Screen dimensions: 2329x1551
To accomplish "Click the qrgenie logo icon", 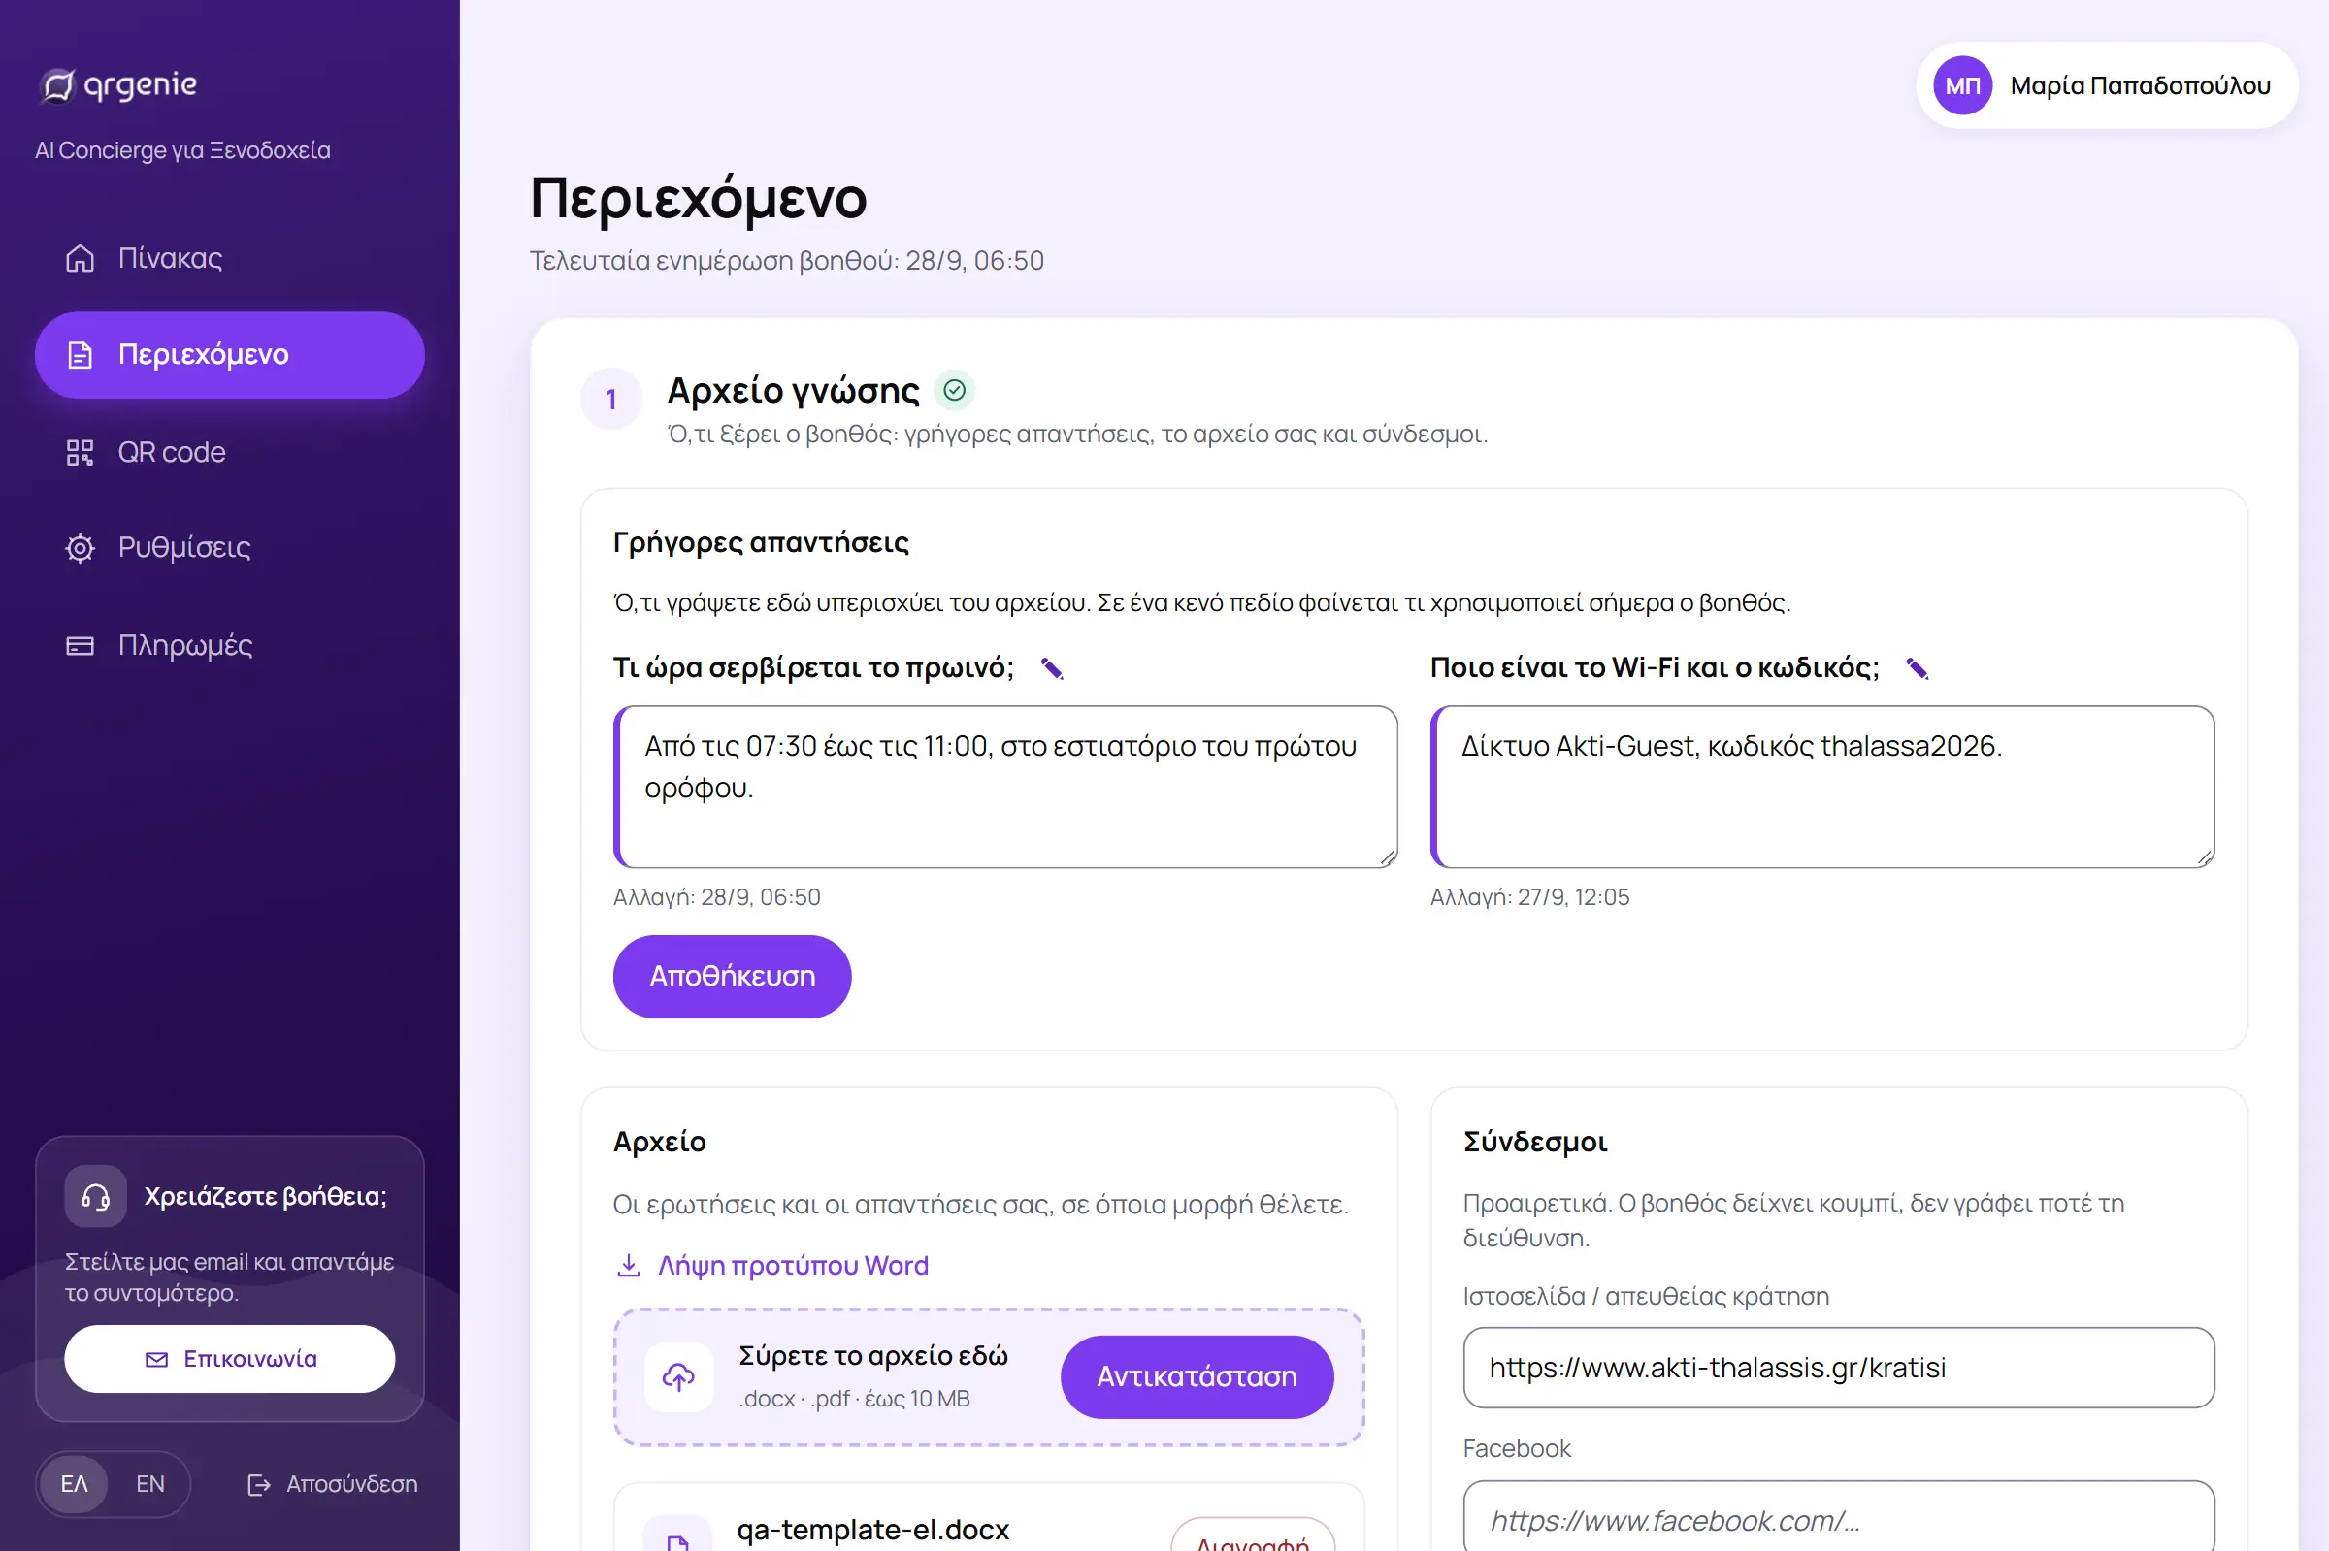I will 57,86.
